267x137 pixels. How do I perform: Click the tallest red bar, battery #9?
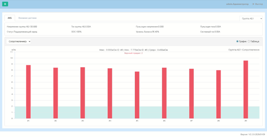pyautogui.click(x=246, y=90)
